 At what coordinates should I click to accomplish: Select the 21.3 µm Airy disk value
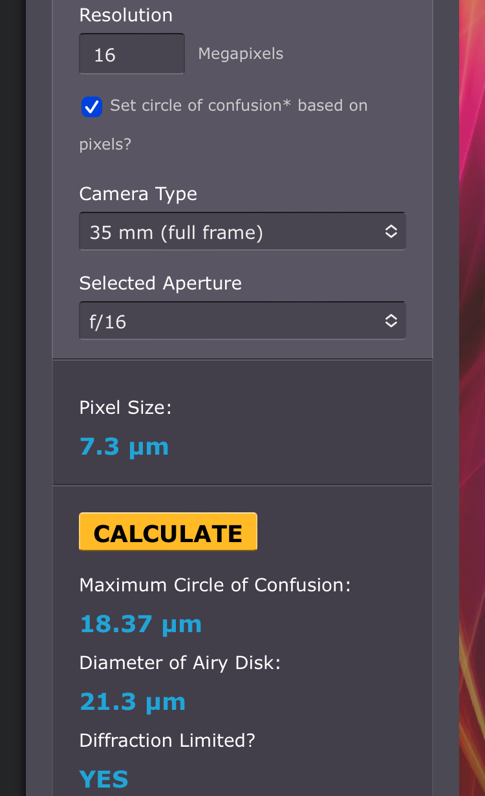133,701
